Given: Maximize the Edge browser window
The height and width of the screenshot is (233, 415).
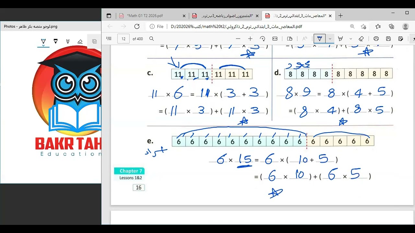Looking at the screenshot, I should point(407,13).
